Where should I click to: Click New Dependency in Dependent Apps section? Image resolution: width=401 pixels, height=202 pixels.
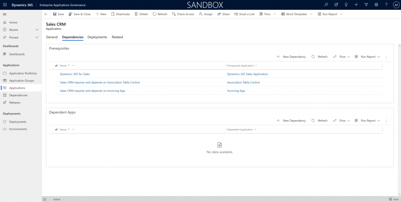pyautogui.click(x=291, y=121)
